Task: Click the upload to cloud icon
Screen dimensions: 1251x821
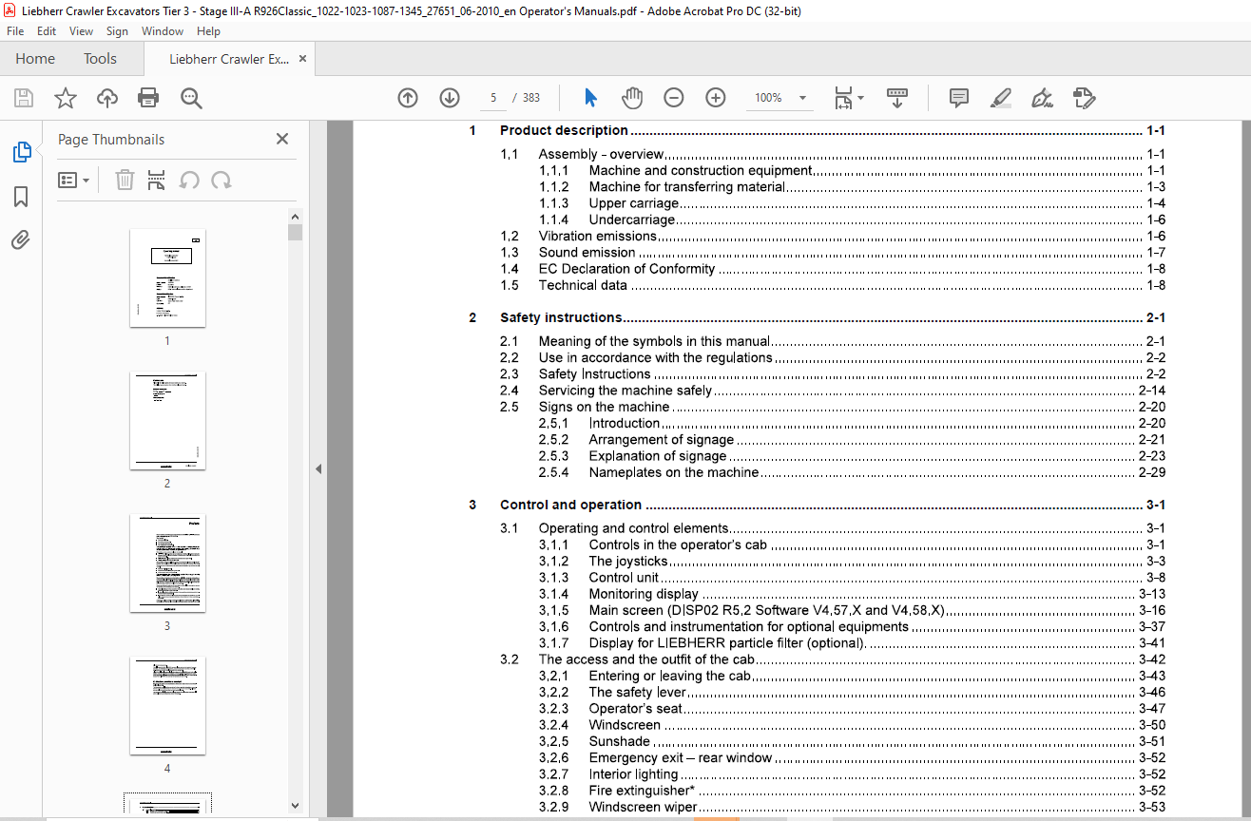Action: click(106, 98)
